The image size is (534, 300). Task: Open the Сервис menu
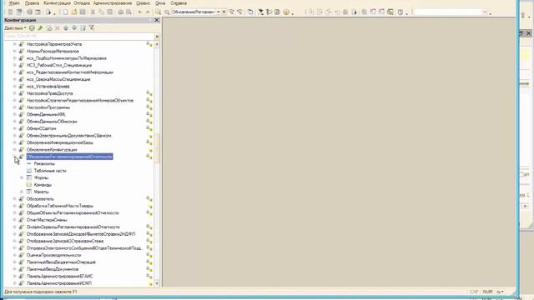point(143,3)
